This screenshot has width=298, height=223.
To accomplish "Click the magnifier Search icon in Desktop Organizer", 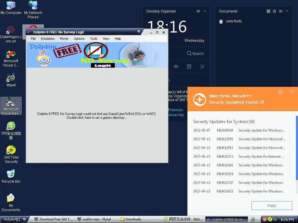I will (x=189, y=53).
